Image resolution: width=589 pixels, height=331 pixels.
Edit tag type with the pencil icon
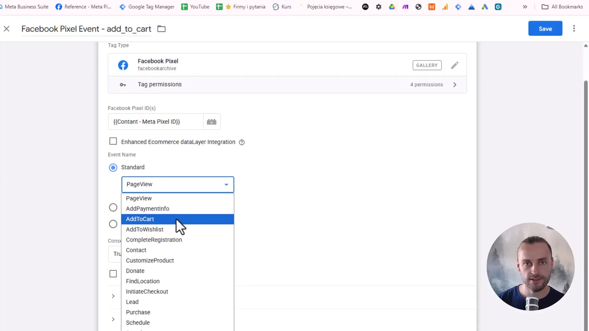coord(455,65)
